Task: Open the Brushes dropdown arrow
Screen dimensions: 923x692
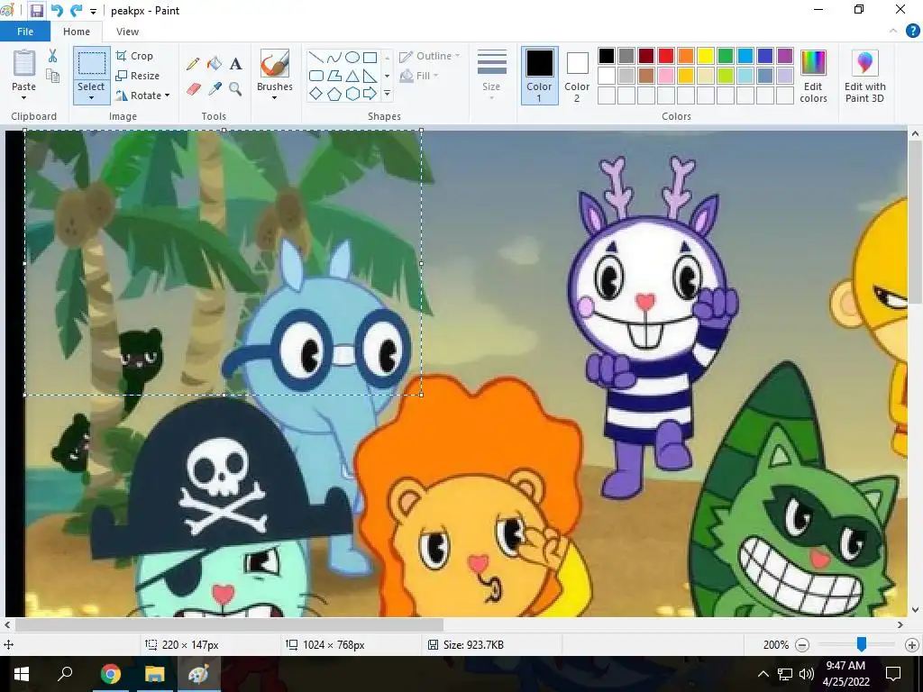Action: click(274, 97)
